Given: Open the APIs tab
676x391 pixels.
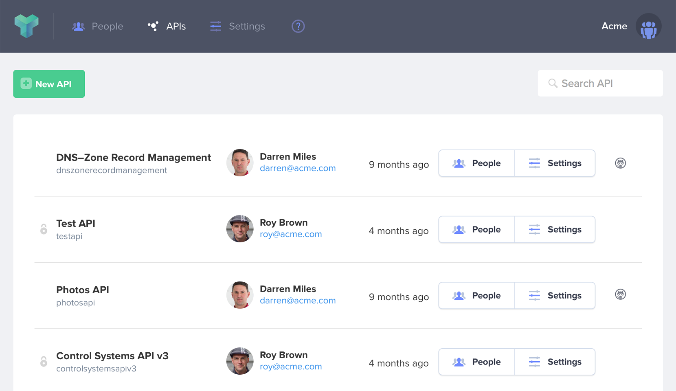Looking at the screenshot, I should [x=175, y=26].
